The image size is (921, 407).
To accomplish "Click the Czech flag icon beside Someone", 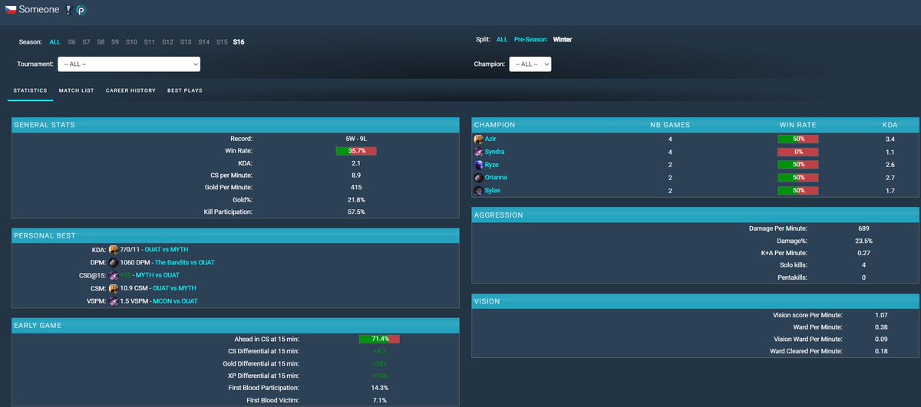I will click(10, 9).
